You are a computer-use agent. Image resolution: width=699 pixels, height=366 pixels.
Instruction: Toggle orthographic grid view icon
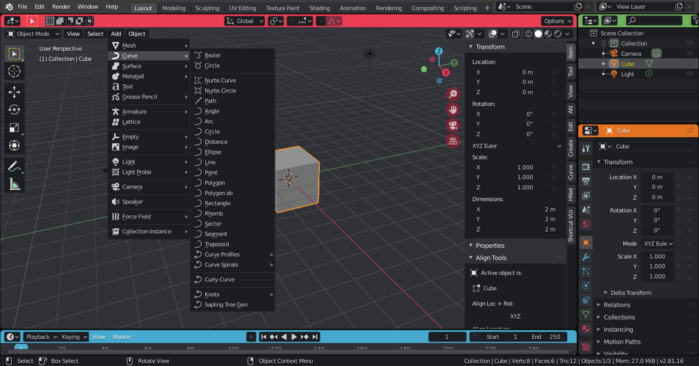point(453,141)
